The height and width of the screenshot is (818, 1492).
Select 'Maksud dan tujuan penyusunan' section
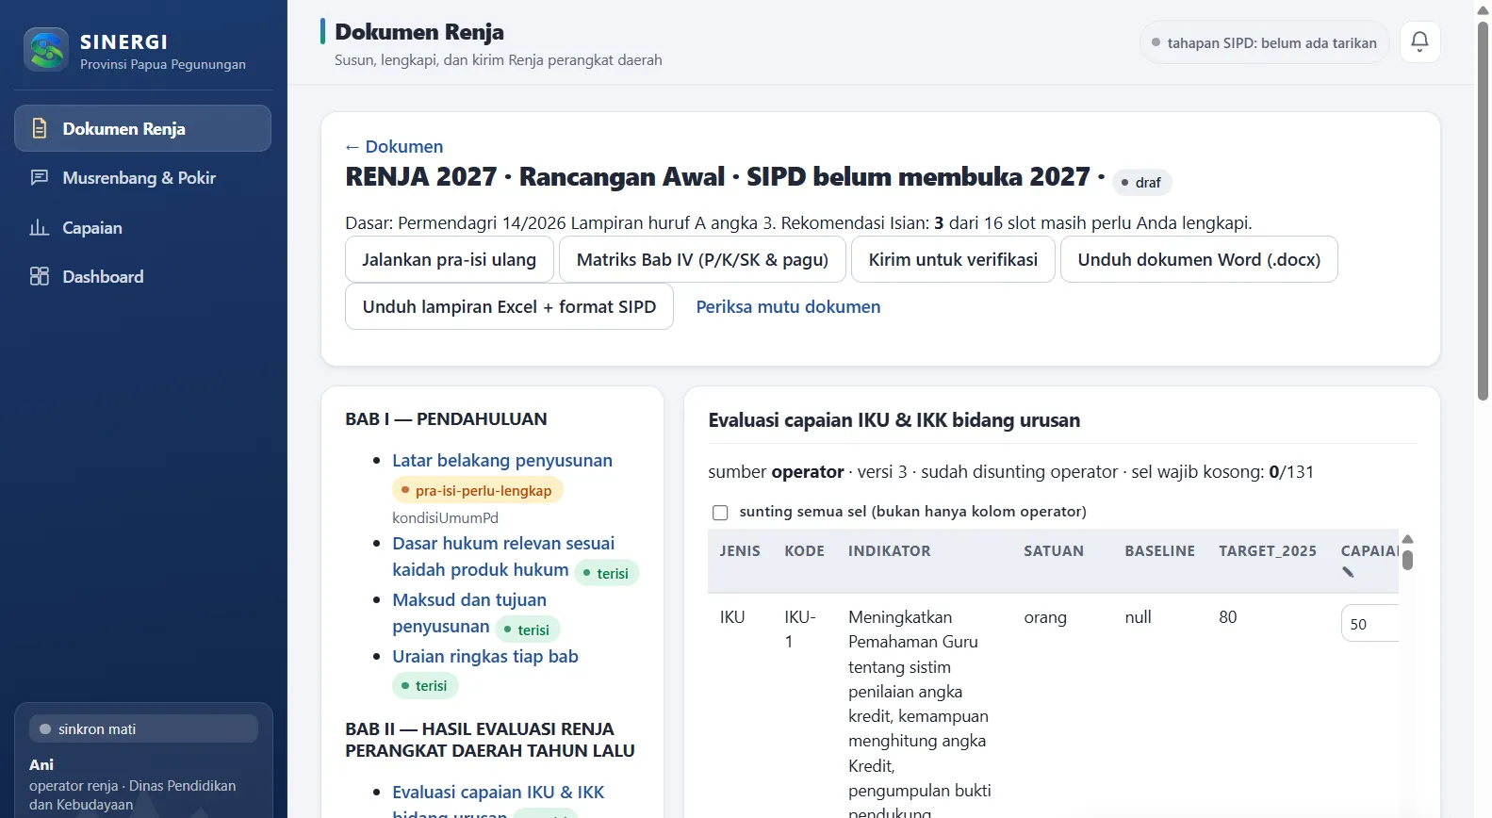pyautogui.click(x=469, y=613)
